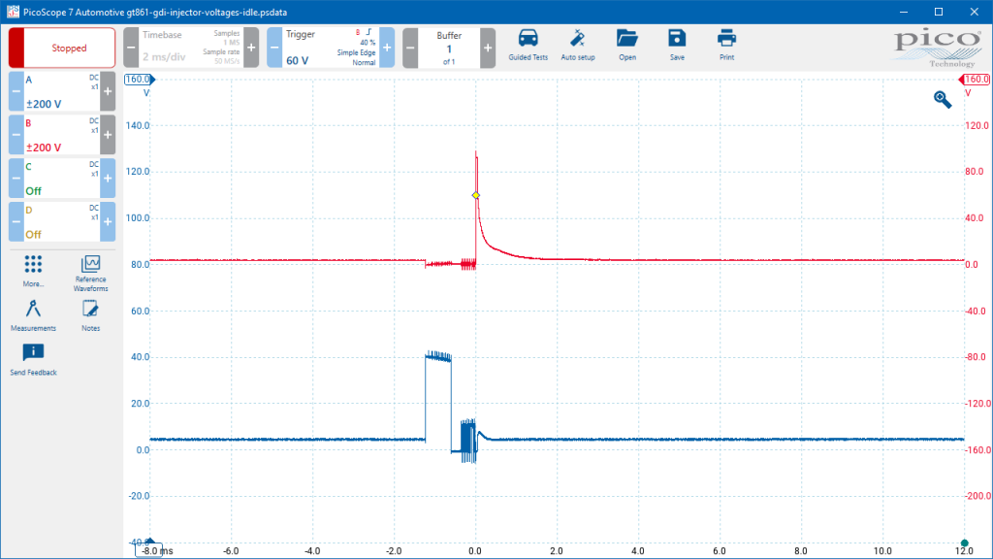The image size is (993, 559).
Task: Click Send Feedback
Action: click(x=33, y=360)
